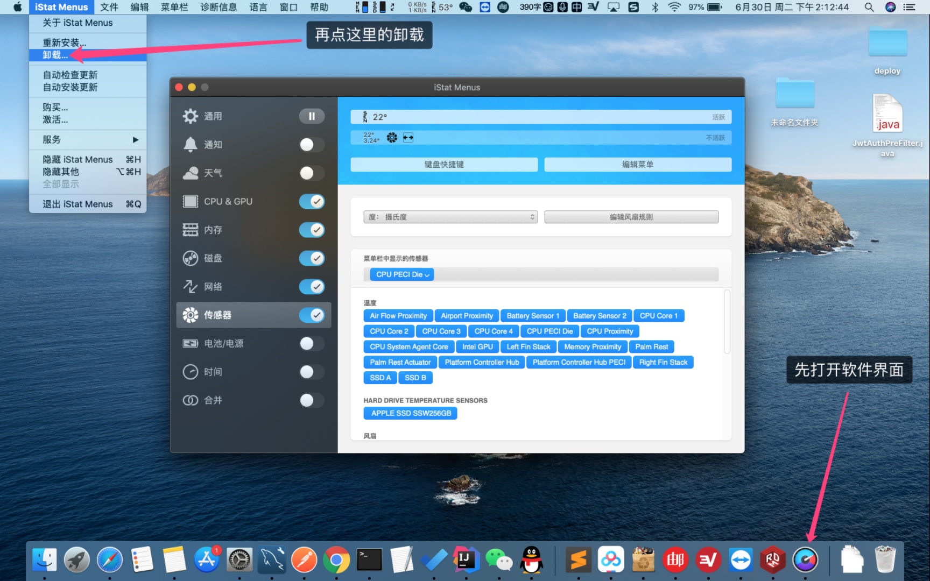Open the 诊断信息 menu in the menu bar

219,7
